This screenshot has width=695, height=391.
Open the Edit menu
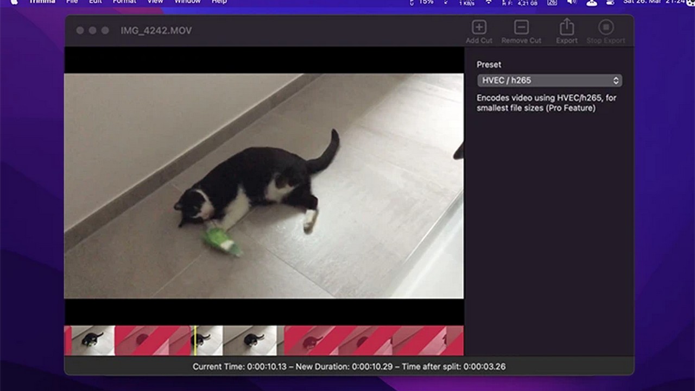(x=95, y=2)
